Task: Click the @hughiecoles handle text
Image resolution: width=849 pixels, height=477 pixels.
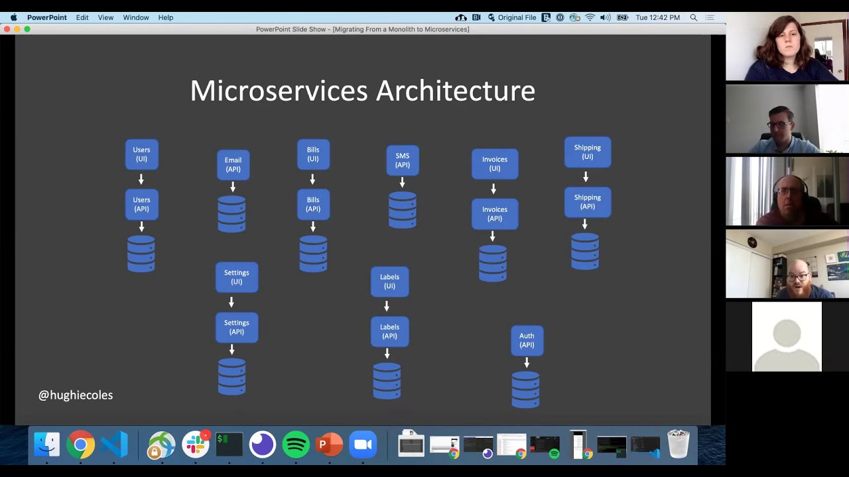Action: tap(76, 395)
